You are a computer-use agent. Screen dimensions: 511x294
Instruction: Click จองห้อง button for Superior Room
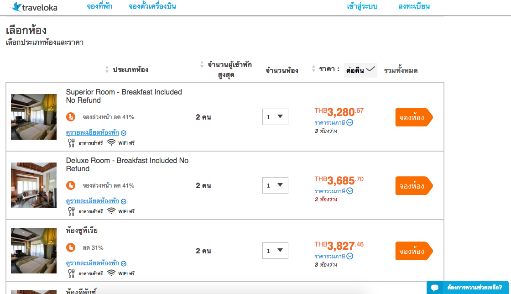(414, 117)
